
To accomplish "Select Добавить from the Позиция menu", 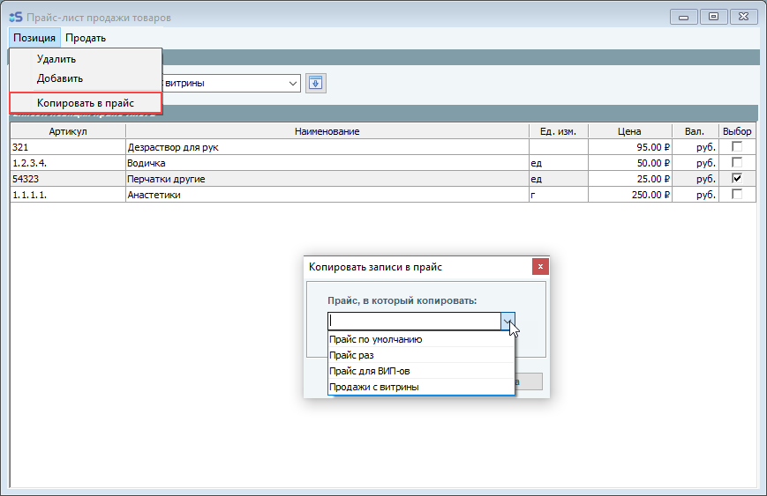I will tap(60, 78).
